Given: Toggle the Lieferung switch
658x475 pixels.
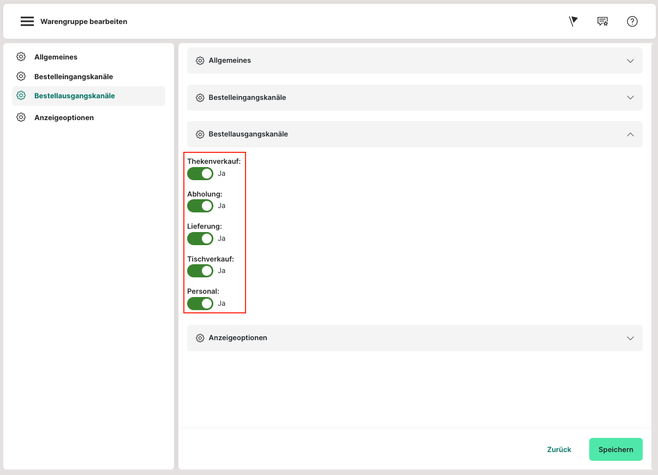Looking at the screenshot, I should tap(200, 239).
